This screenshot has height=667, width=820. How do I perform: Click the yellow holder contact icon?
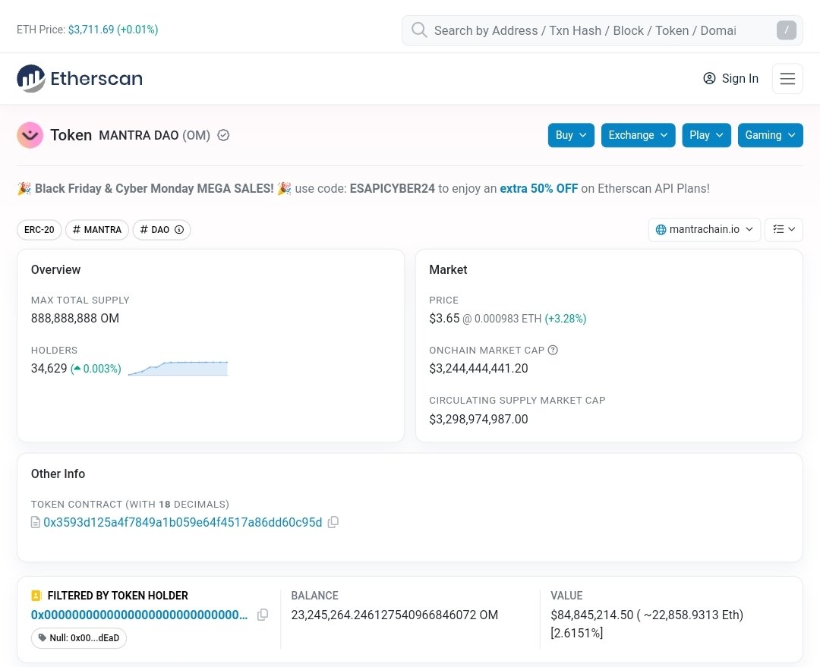[x=36, y=596]
